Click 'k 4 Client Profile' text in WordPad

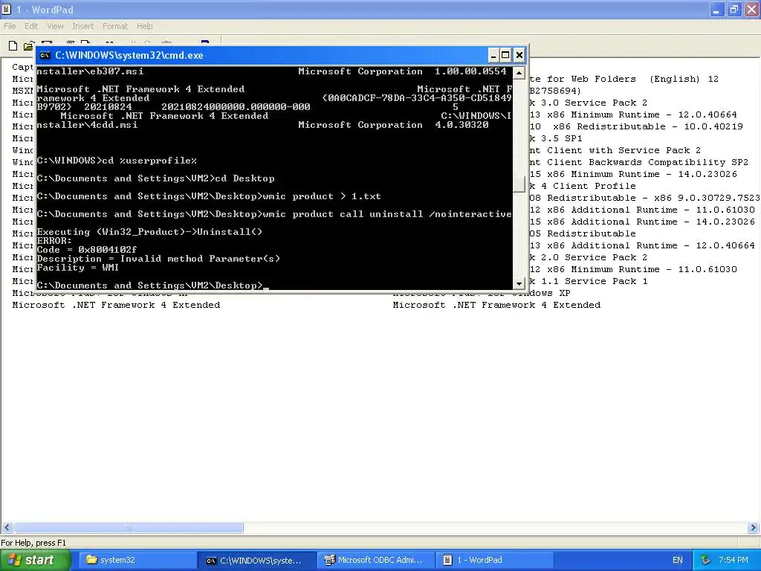[x=583, y=186]
